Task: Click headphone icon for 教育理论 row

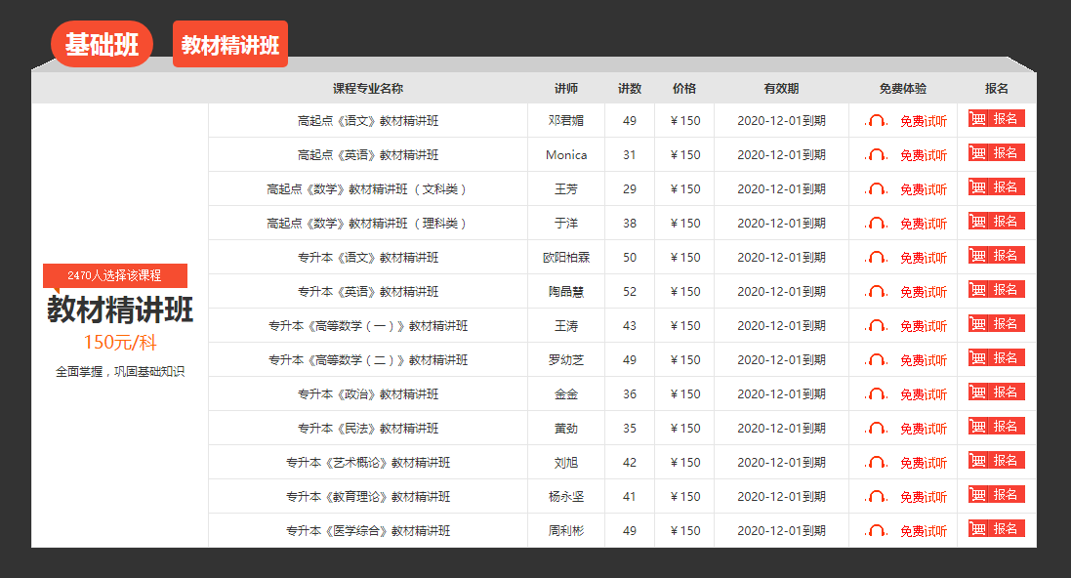Action: [x=876, y=497]
